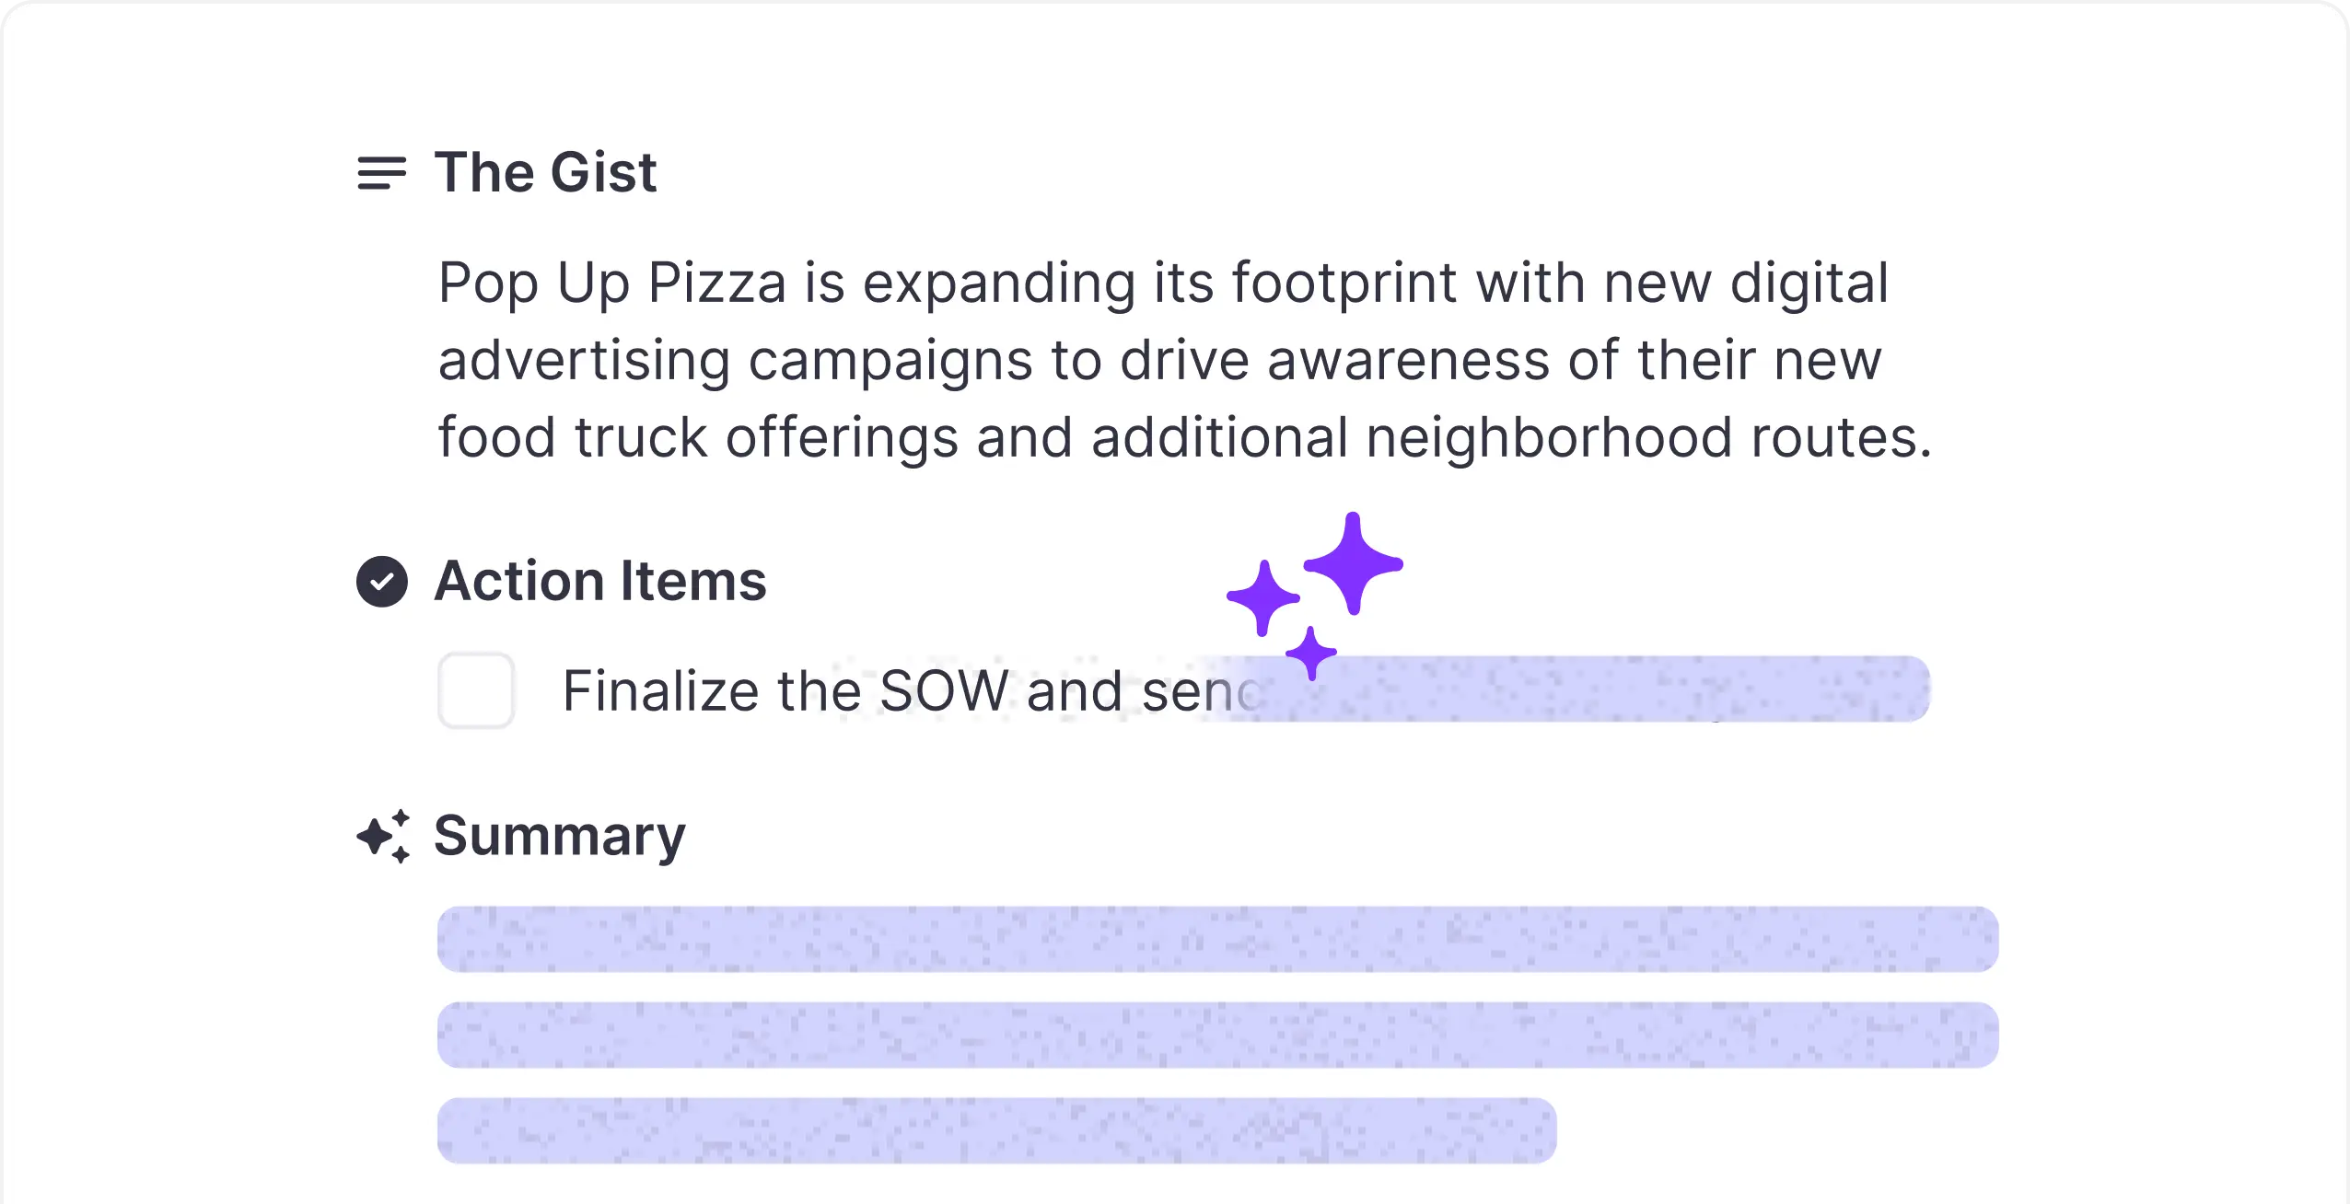
Task: Select The Gist heading
Action: click(x=545, y=172)
